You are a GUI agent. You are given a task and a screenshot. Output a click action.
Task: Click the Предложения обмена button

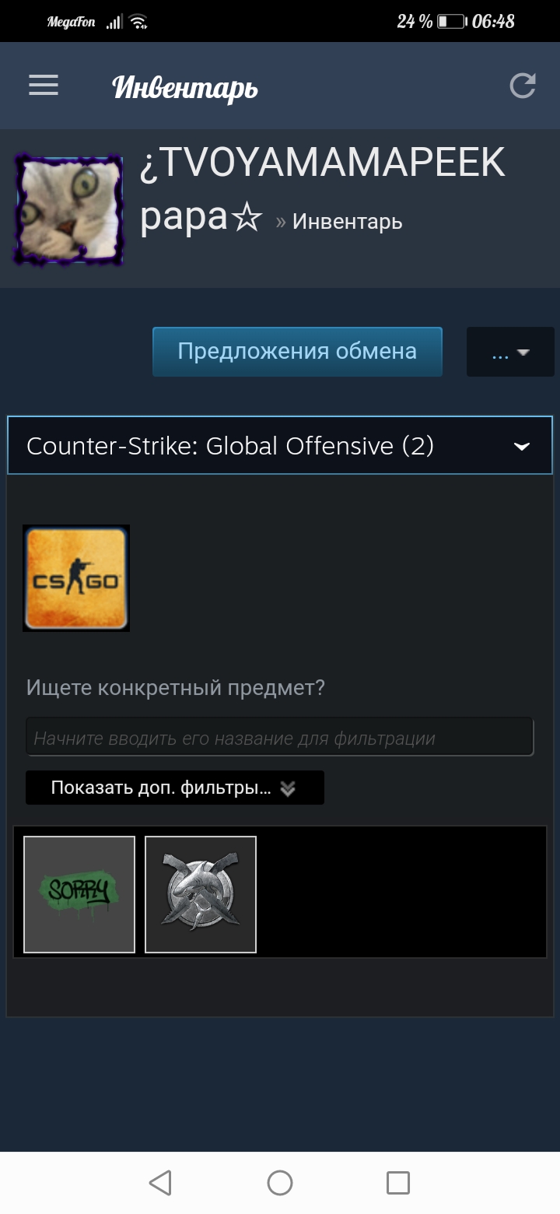[297, 352]
